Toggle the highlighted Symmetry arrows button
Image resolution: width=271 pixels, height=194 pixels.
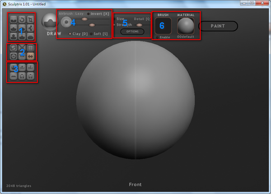click(30, 56)
